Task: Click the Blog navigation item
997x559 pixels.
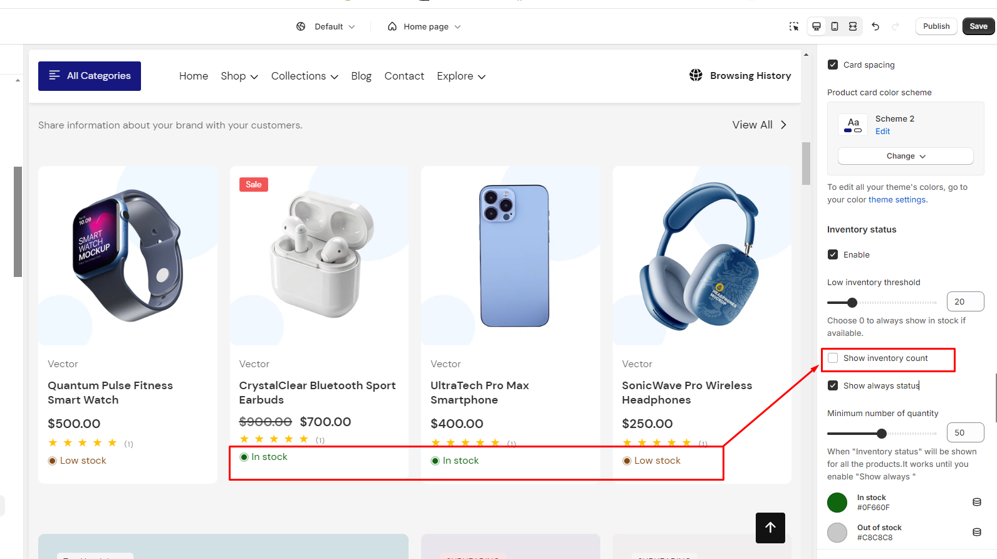Action: [361, 76]
